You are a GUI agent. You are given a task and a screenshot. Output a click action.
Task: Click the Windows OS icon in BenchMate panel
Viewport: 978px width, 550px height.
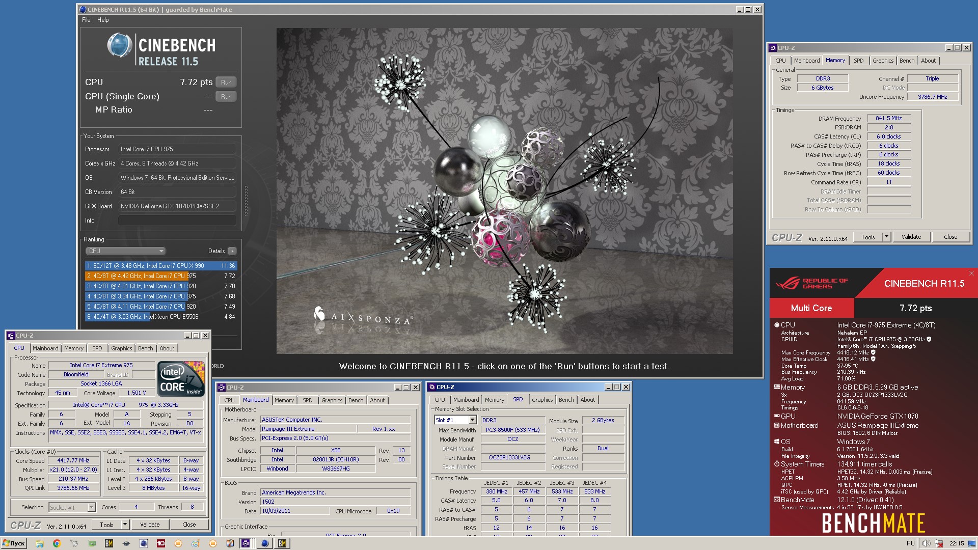(x=777, y=442)
